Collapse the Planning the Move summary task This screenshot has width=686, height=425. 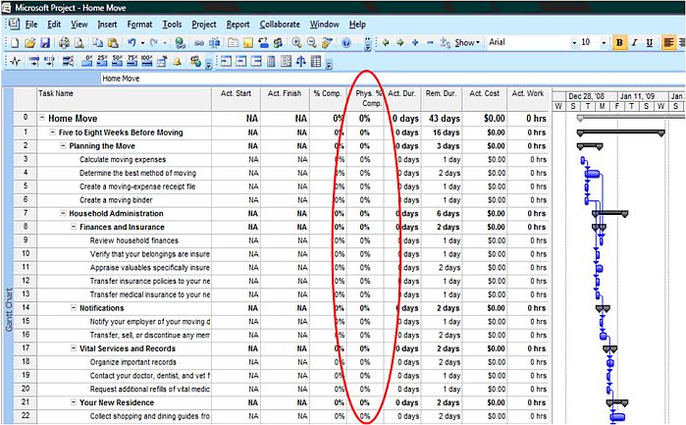[63, 145]
